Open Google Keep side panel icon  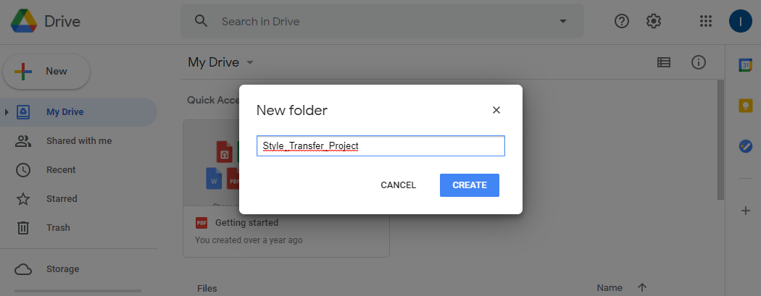click(746, 106)
